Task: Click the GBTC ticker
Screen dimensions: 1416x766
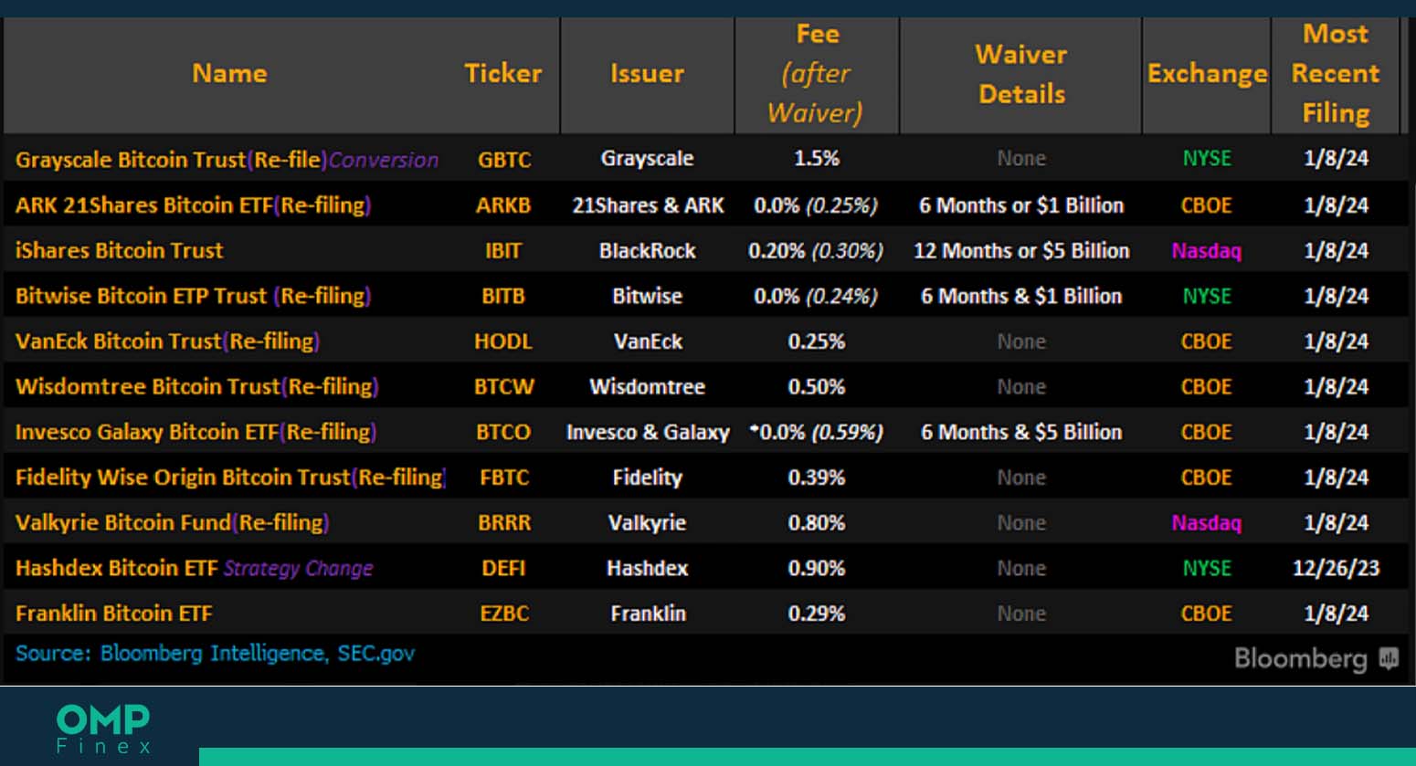Action: [504, 160]
